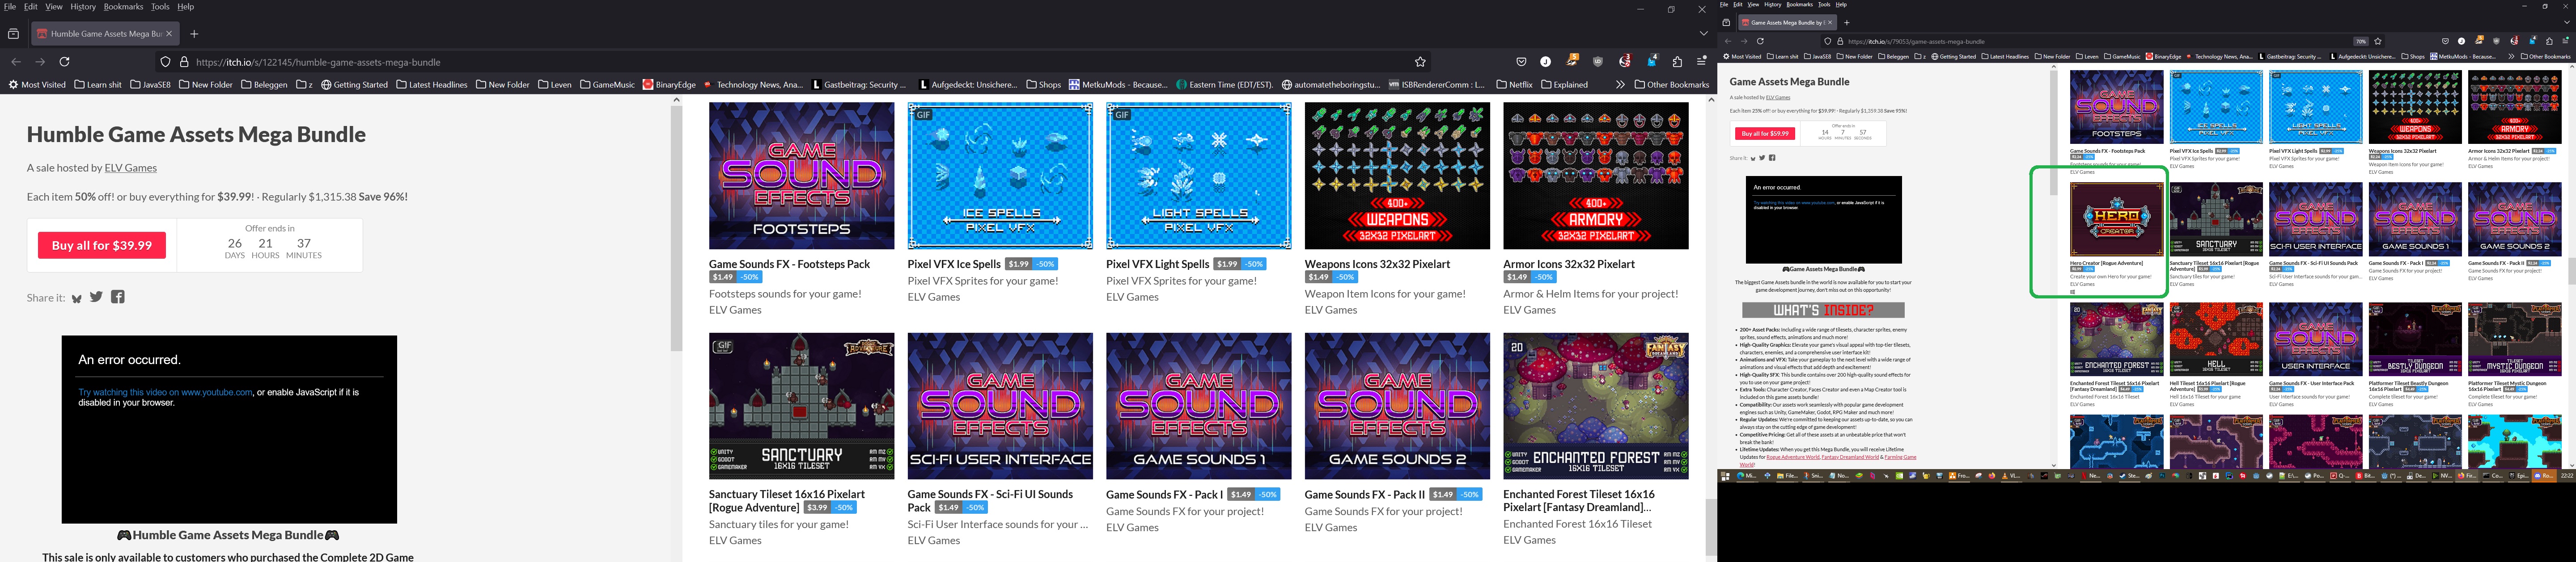Screen dimensions: 2576x562
Task: Reload the Humble Game Assets Mega Bundle page
Action: [x=65, y=62]
